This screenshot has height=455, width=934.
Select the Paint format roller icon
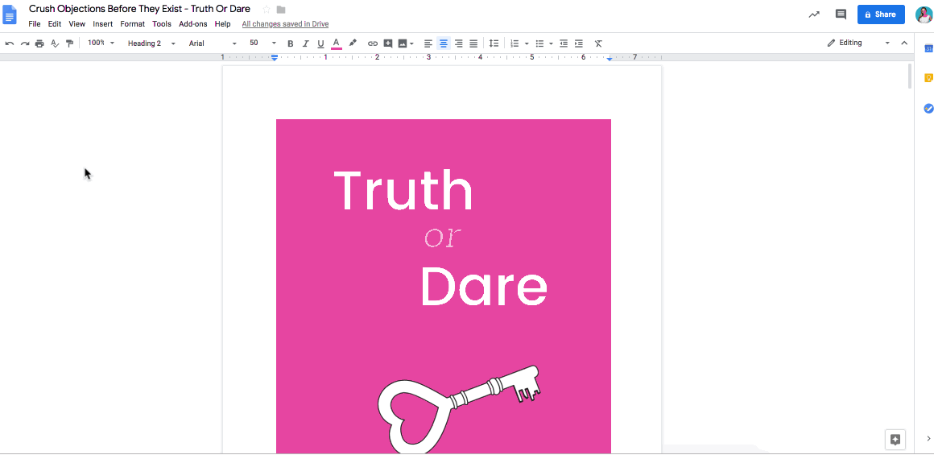[70, 43]
